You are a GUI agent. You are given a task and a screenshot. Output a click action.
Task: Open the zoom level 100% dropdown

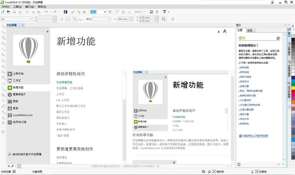pos(105,12)
